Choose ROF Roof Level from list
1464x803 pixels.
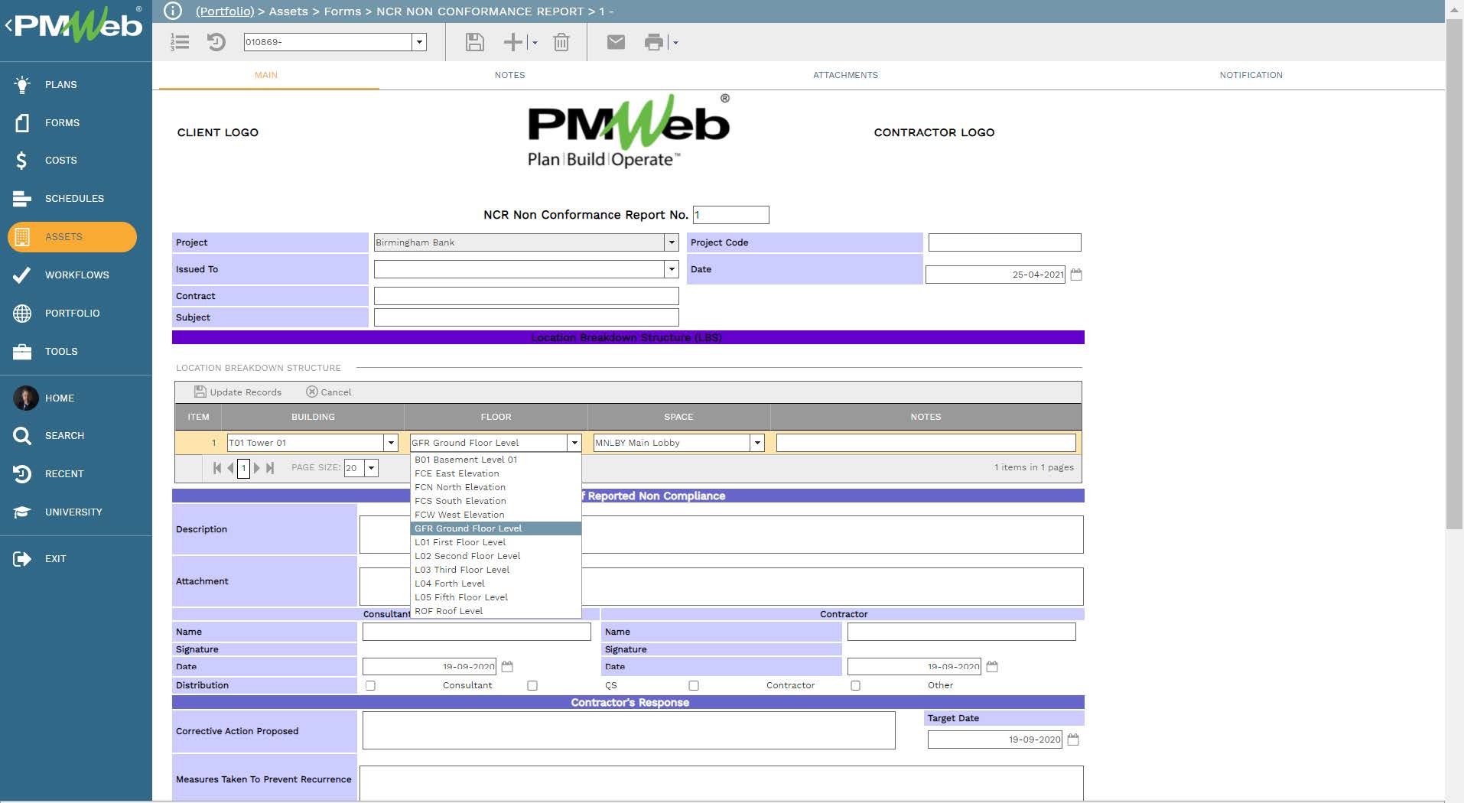click(496, 611)
